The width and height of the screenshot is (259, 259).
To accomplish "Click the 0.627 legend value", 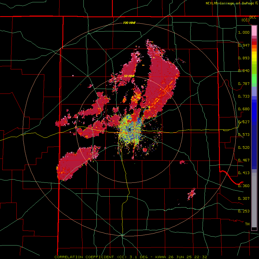I will [x=244, y=122].
